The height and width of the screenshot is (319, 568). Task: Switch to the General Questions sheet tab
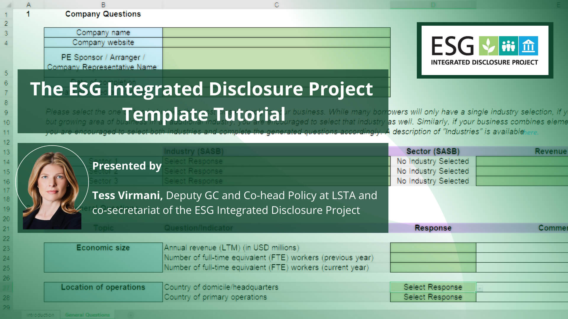point(88,315)
